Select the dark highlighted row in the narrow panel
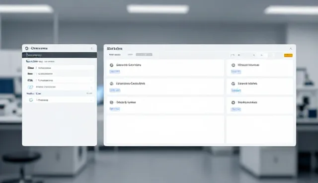Screen dimensions: 318x183 (60, 55)
